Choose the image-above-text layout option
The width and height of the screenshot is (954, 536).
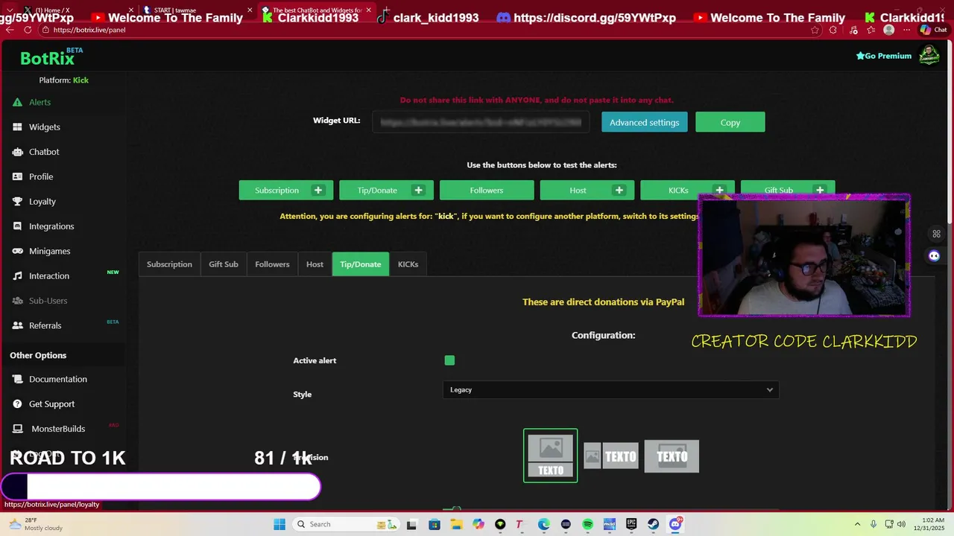(x=550, y=456)
